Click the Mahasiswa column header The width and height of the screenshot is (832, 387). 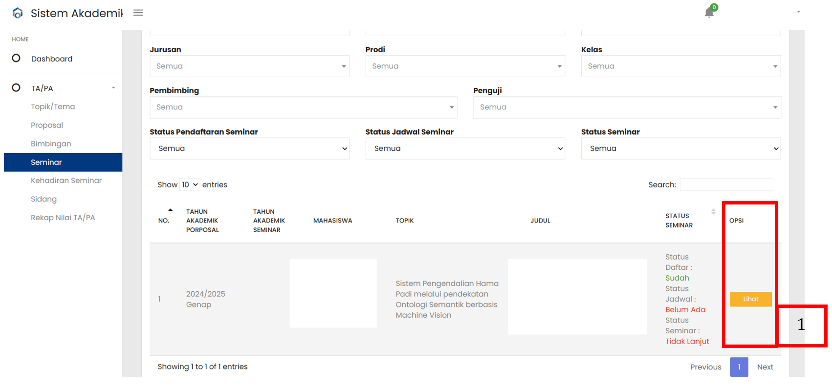click(x=333, y=221)
